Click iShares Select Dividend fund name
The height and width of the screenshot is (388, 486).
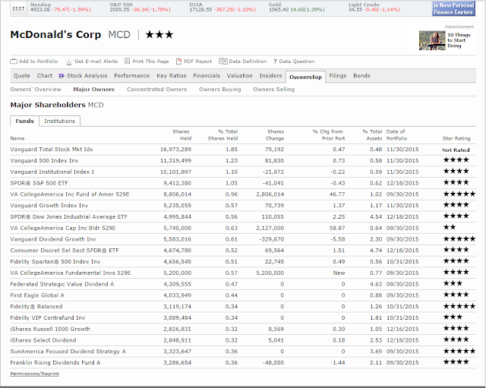pos(43,340)
